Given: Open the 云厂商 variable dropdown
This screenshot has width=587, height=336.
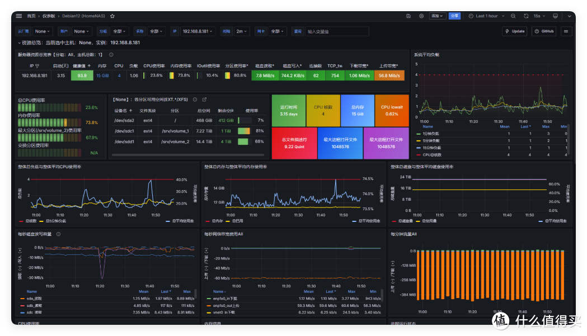Looking at the screenshot, I should click(42, 31).
